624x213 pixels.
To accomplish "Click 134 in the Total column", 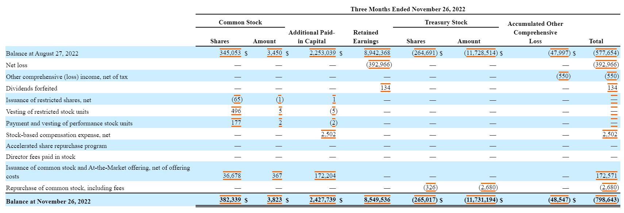I will tap(612, 88).
